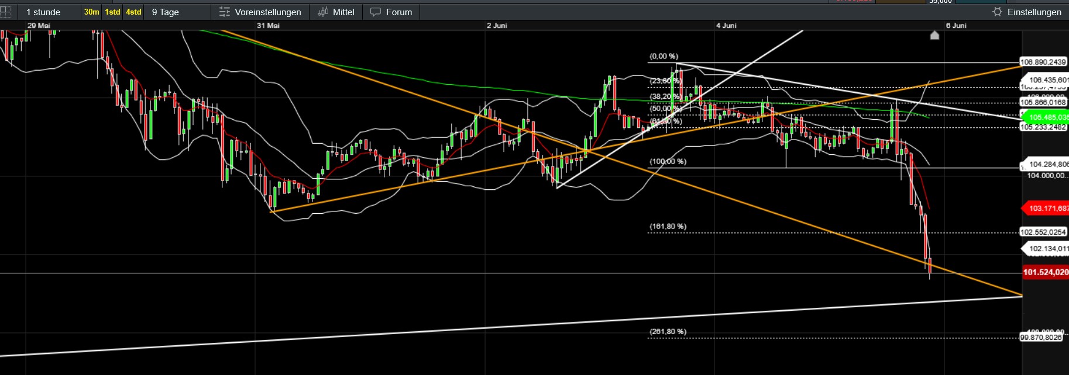Select the (261,80 %) Fibonacci label
The image size is (1069, 375).
(x=668, y=331)
